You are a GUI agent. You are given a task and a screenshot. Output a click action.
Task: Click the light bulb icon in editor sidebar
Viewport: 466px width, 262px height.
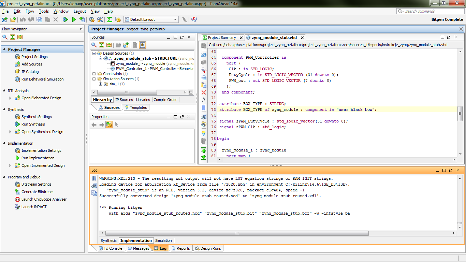tap(204, 133)
